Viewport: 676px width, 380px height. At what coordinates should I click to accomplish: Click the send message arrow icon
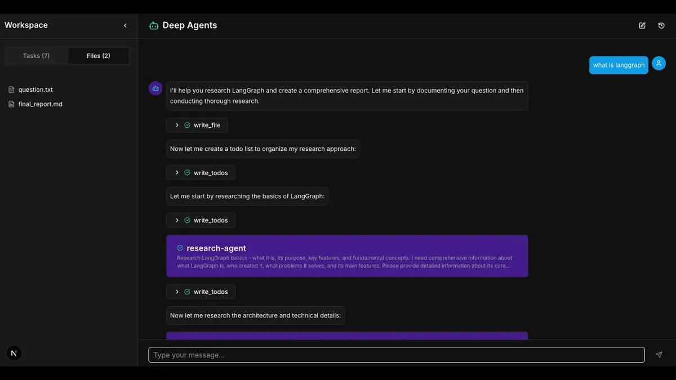coord(659,355)
